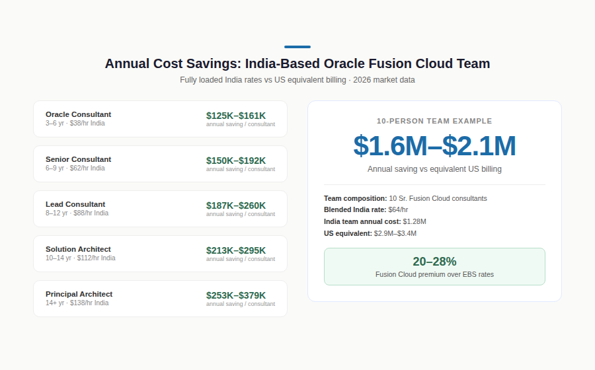The height and width of the screenshot is (370, 595).
Task: Click the Blended India rate $64/hr line
Action: [366, 209]
